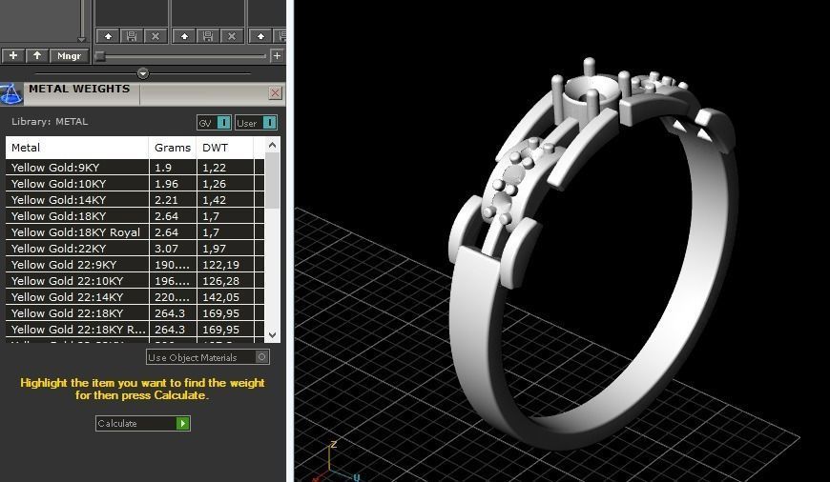Toggle Use Object Materials option
The height and width of the screenshot is (482, 830).
click(x=208, y=357)
